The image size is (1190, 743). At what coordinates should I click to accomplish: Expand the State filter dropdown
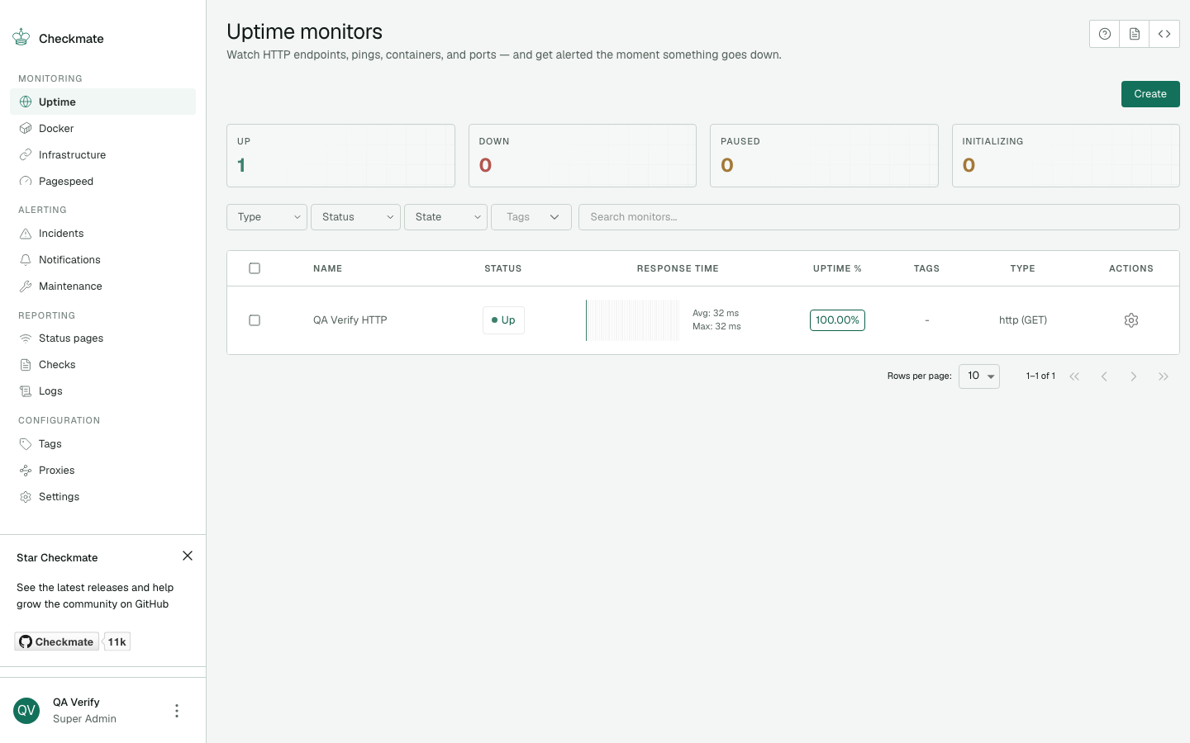click(445, 217)
